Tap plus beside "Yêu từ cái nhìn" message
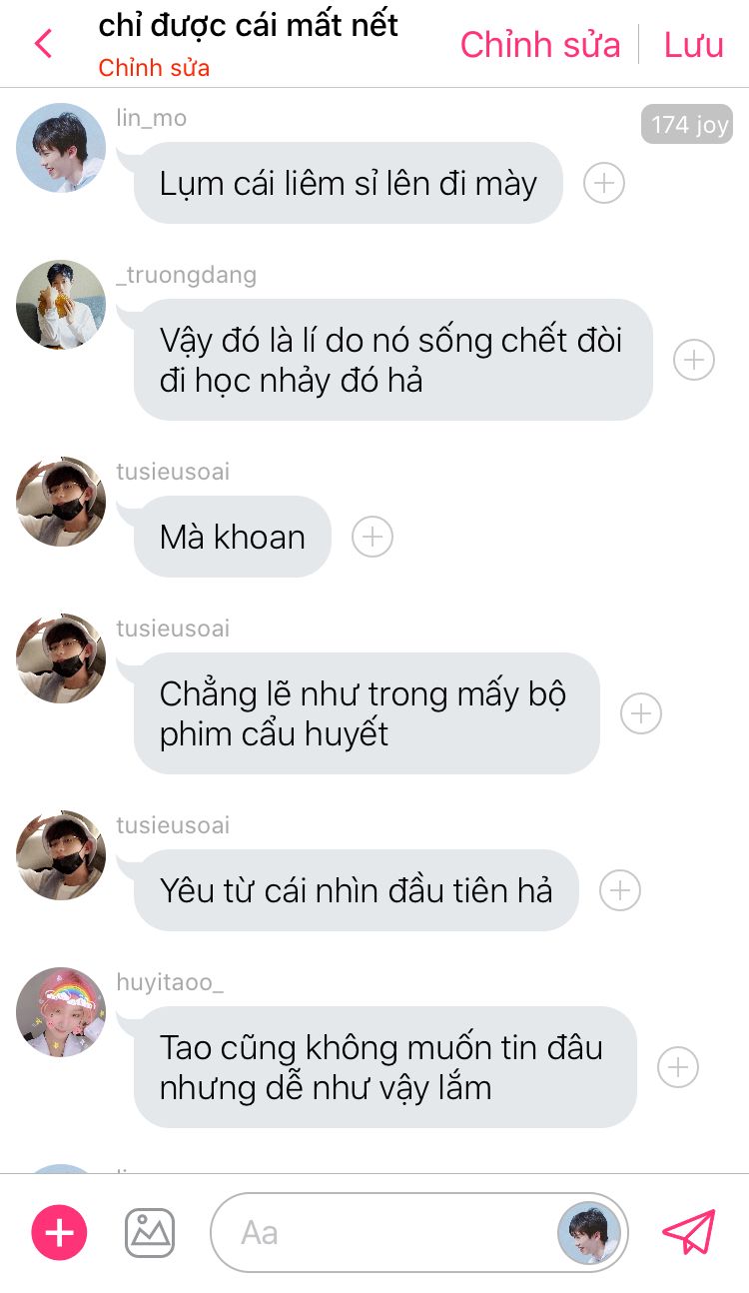 619,890
